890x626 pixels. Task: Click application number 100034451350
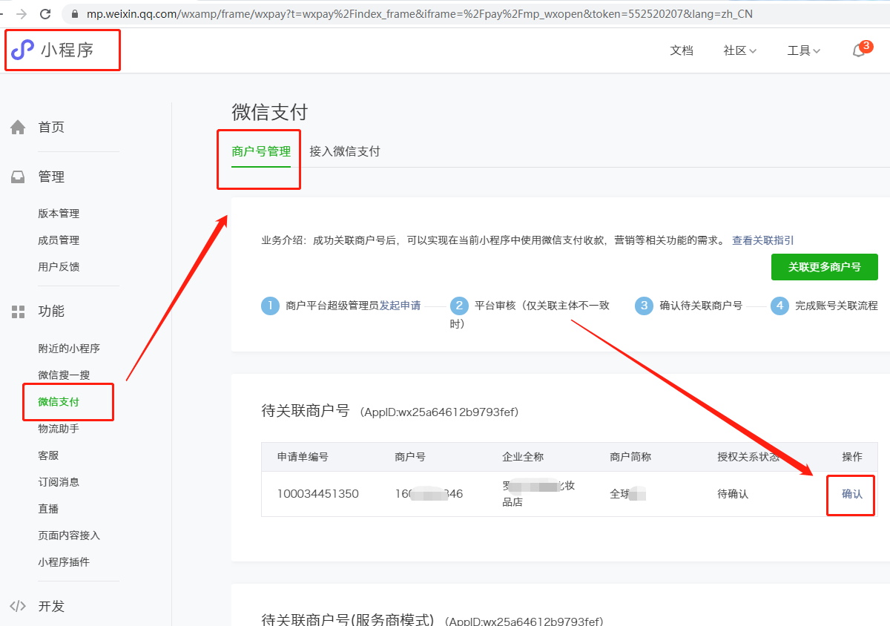318,494
